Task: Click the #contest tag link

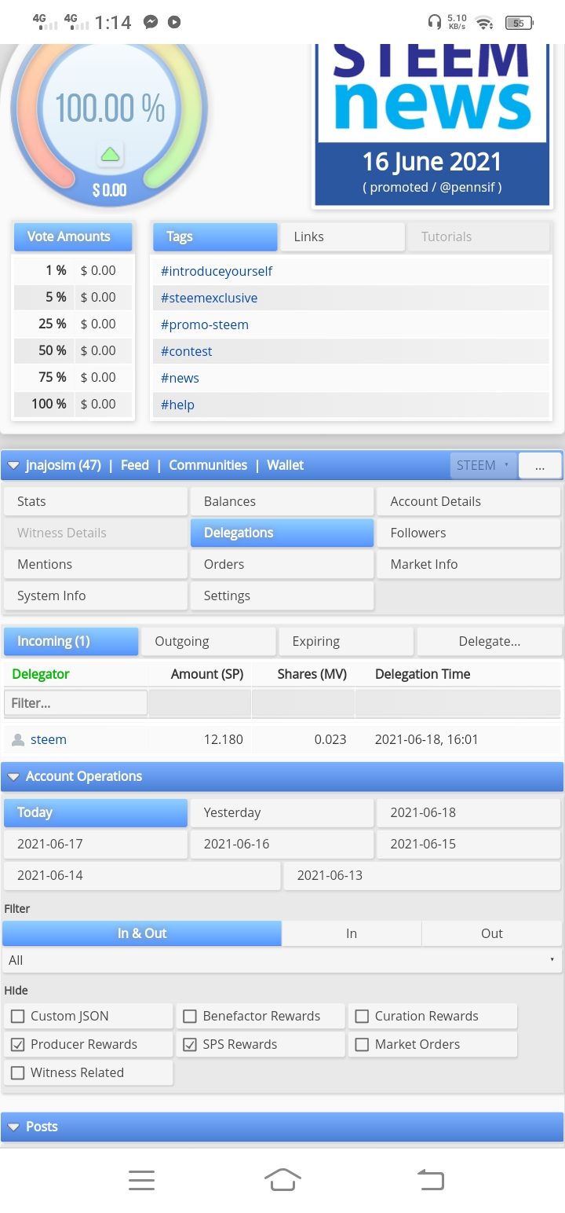Action: click(187, 351)
